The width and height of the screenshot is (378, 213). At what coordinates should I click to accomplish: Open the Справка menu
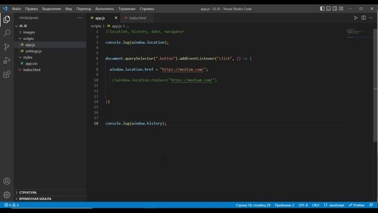coord(147,9)
